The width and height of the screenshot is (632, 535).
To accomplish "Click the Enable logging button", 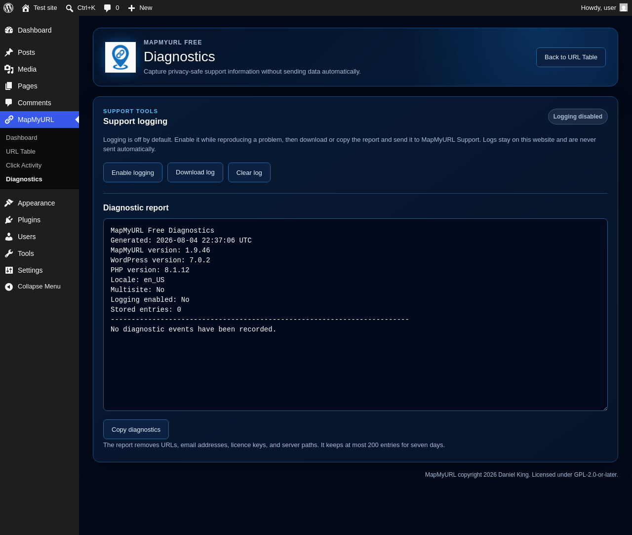I will tap(133, 172).
